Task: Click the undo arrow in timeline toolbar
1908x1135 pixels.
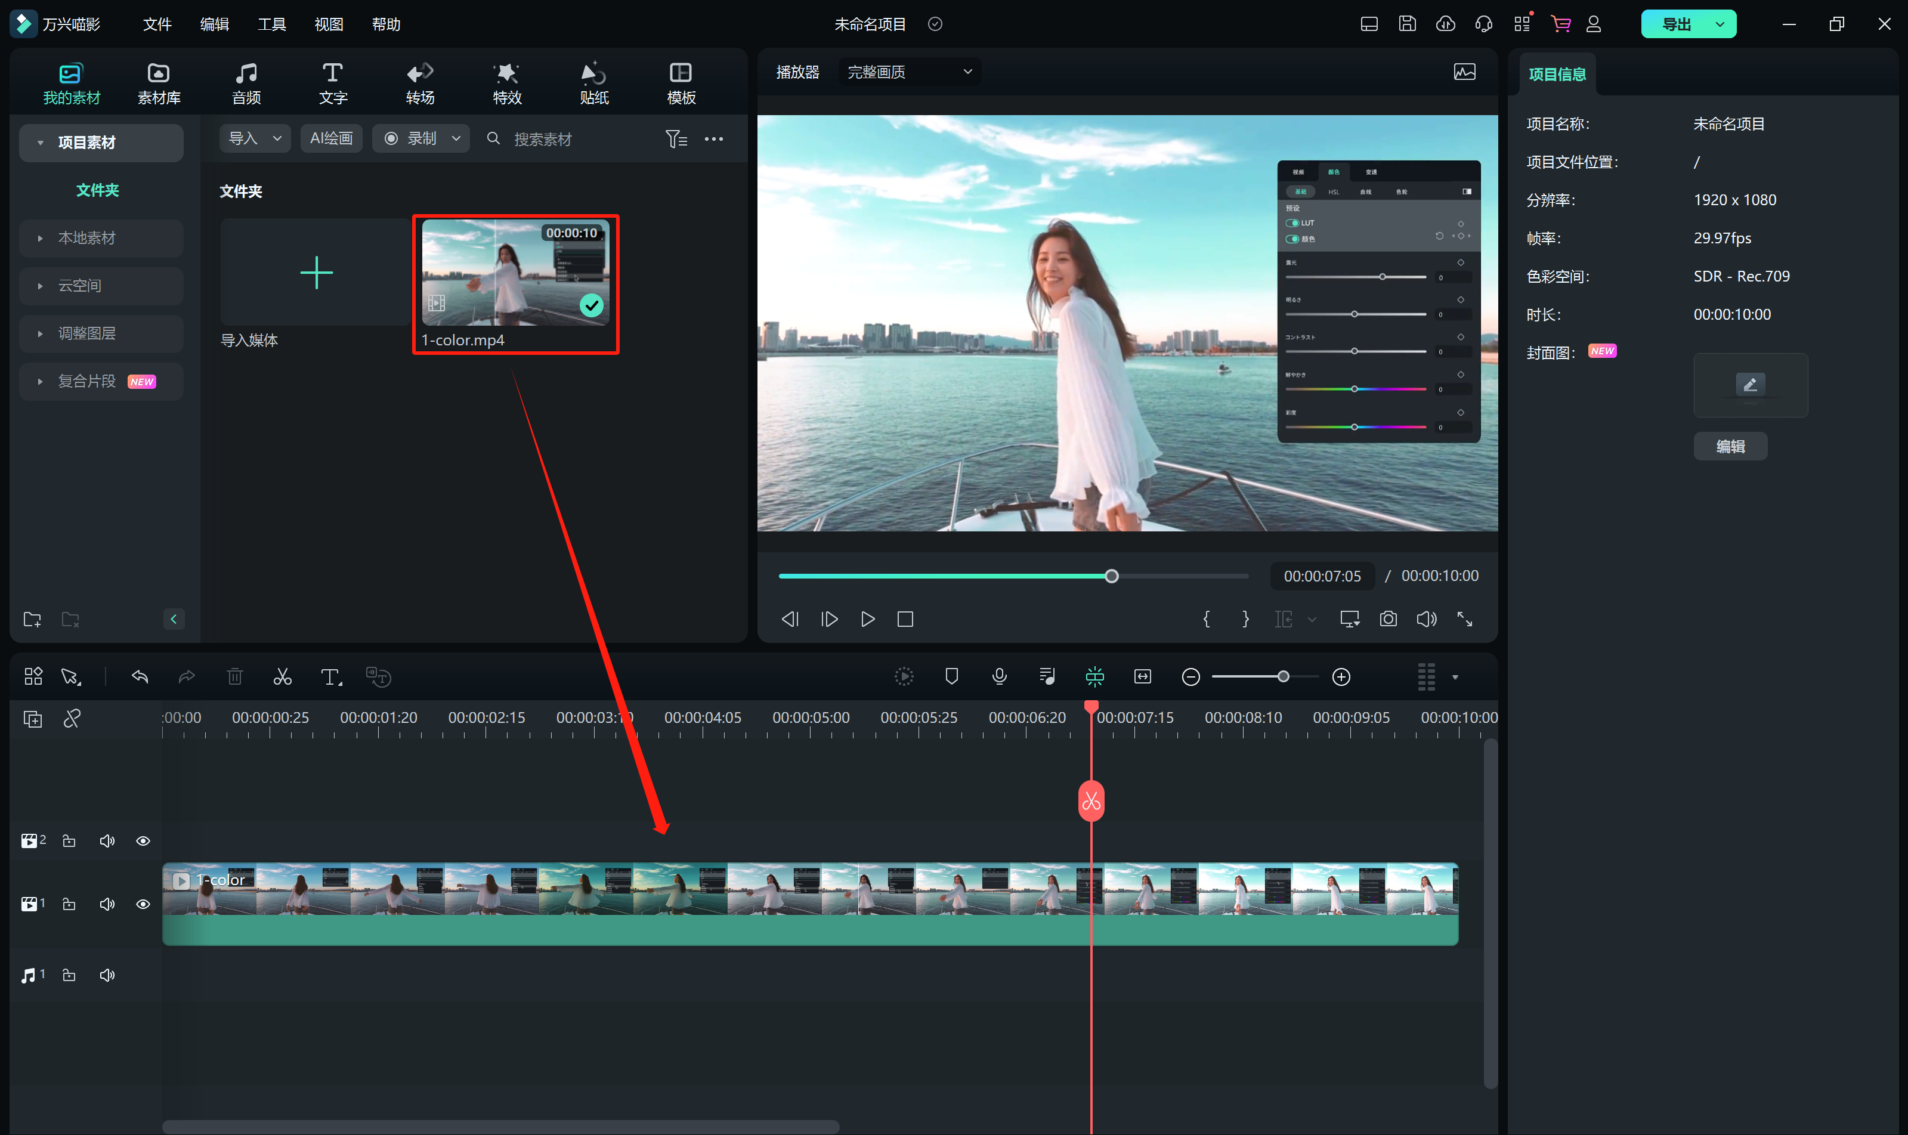Action: pyautogui.click(x=140, y=677)
